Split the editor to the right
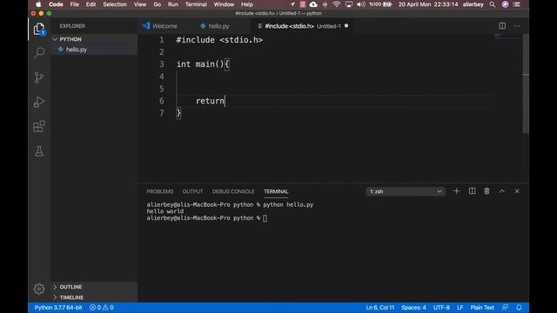 tap(502, 26)
